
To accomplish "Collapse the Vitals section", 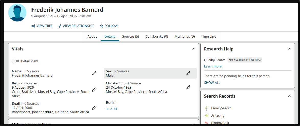I will 194,49.
